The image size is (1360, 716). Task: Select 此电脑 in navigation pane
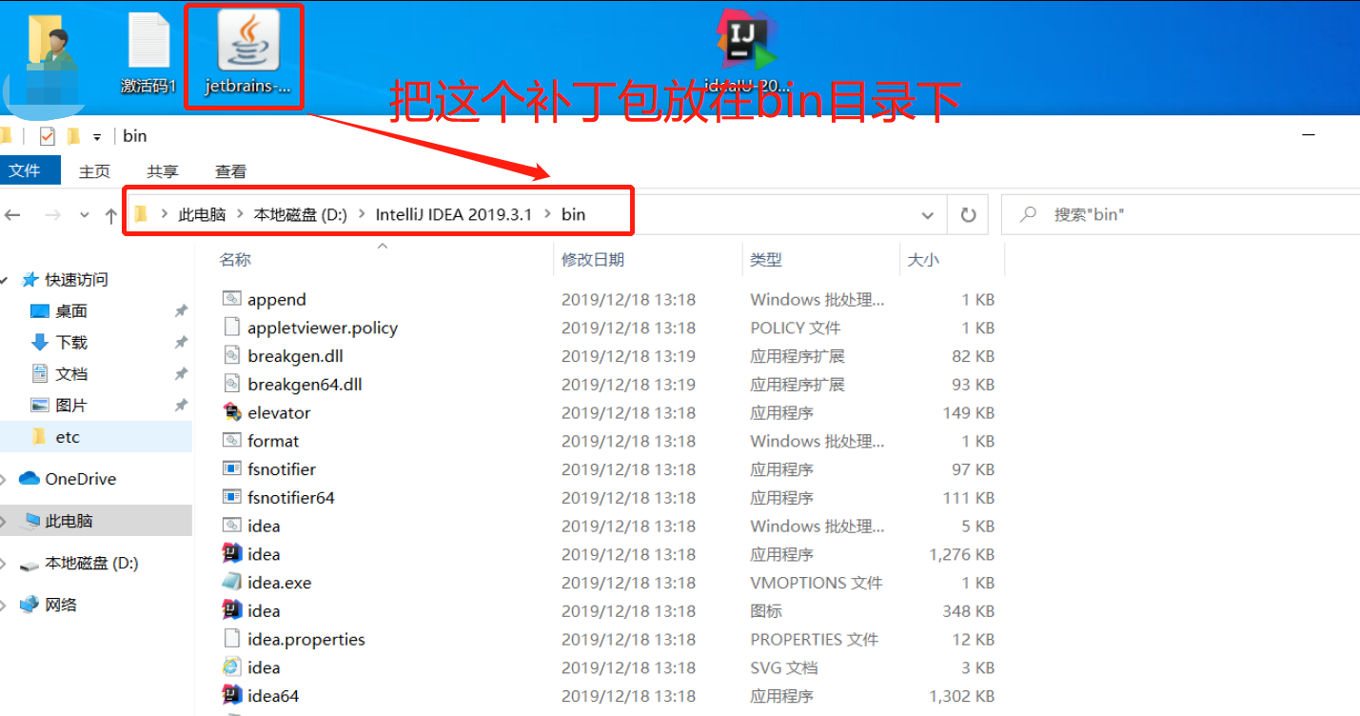(69, 521)
